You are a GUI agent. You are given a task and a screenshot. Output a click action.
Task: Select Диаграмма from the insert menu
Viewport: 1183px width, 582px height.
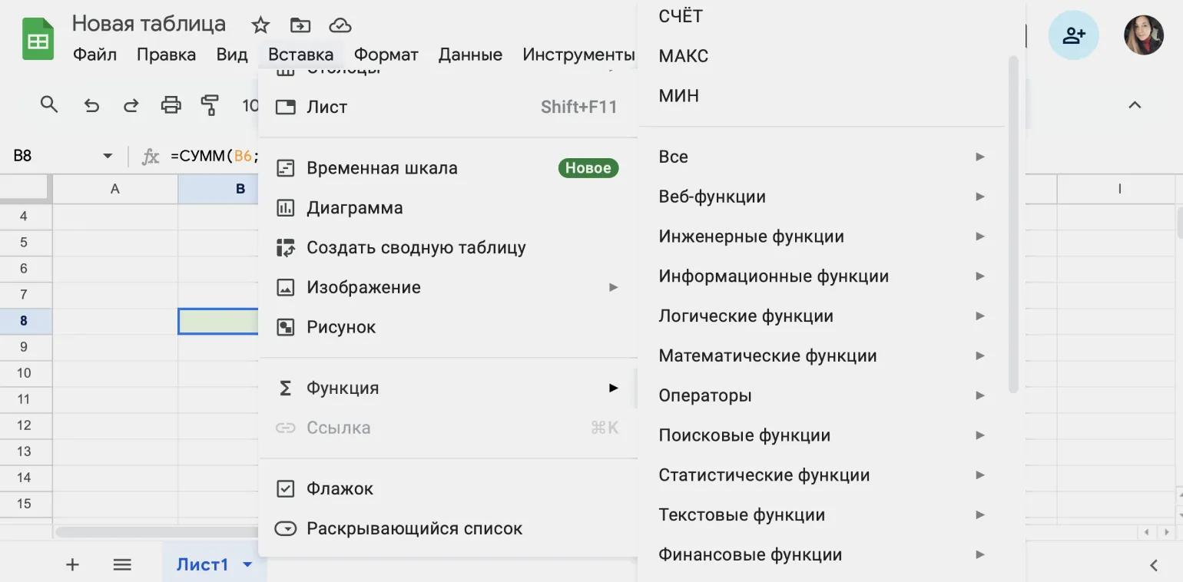(x=354, y=207)
